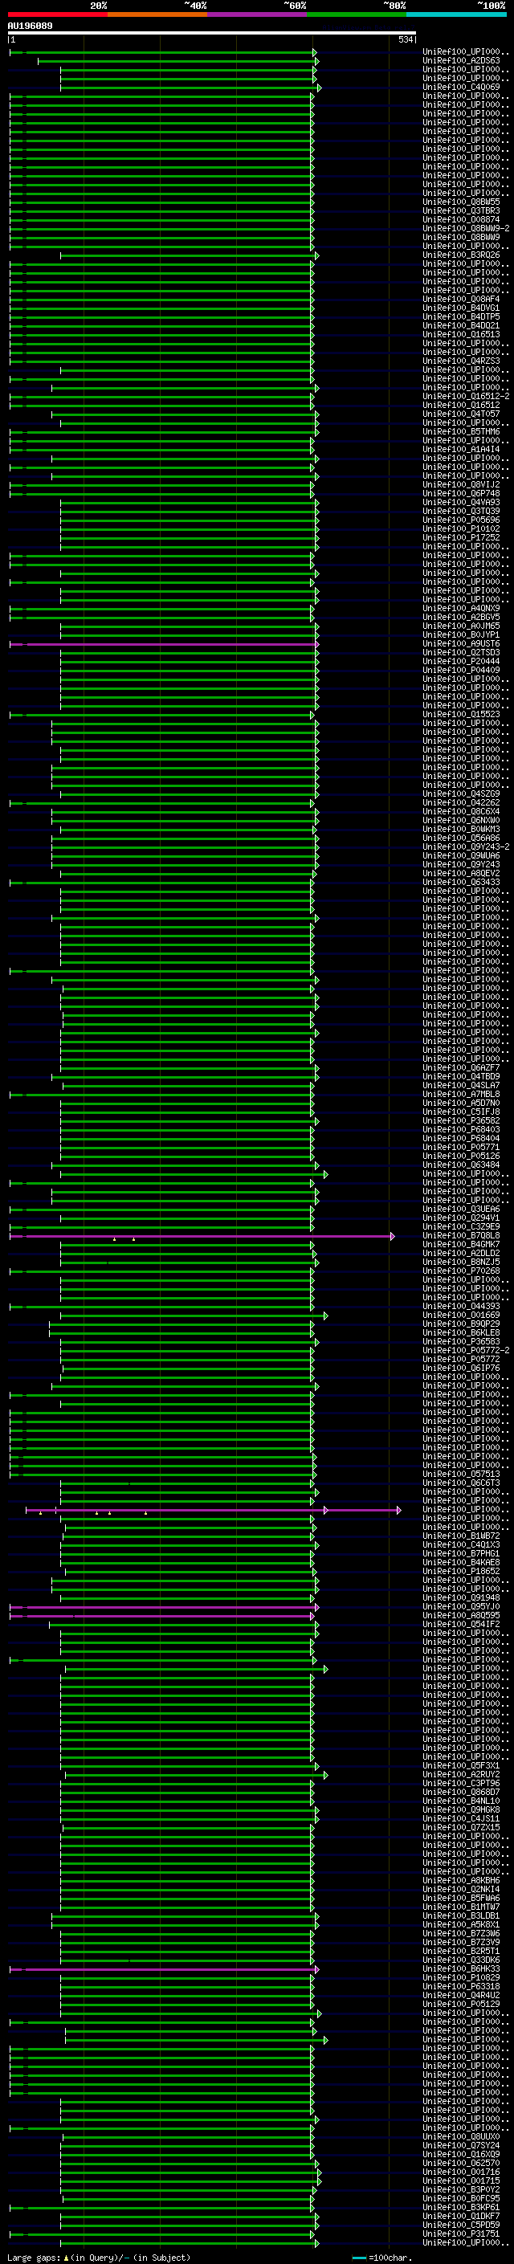The image size is (514, 2264).
Task: Select the UniRef100_Q8VIJ2 label
Action: pyautogui.click(x=461, y=485)
